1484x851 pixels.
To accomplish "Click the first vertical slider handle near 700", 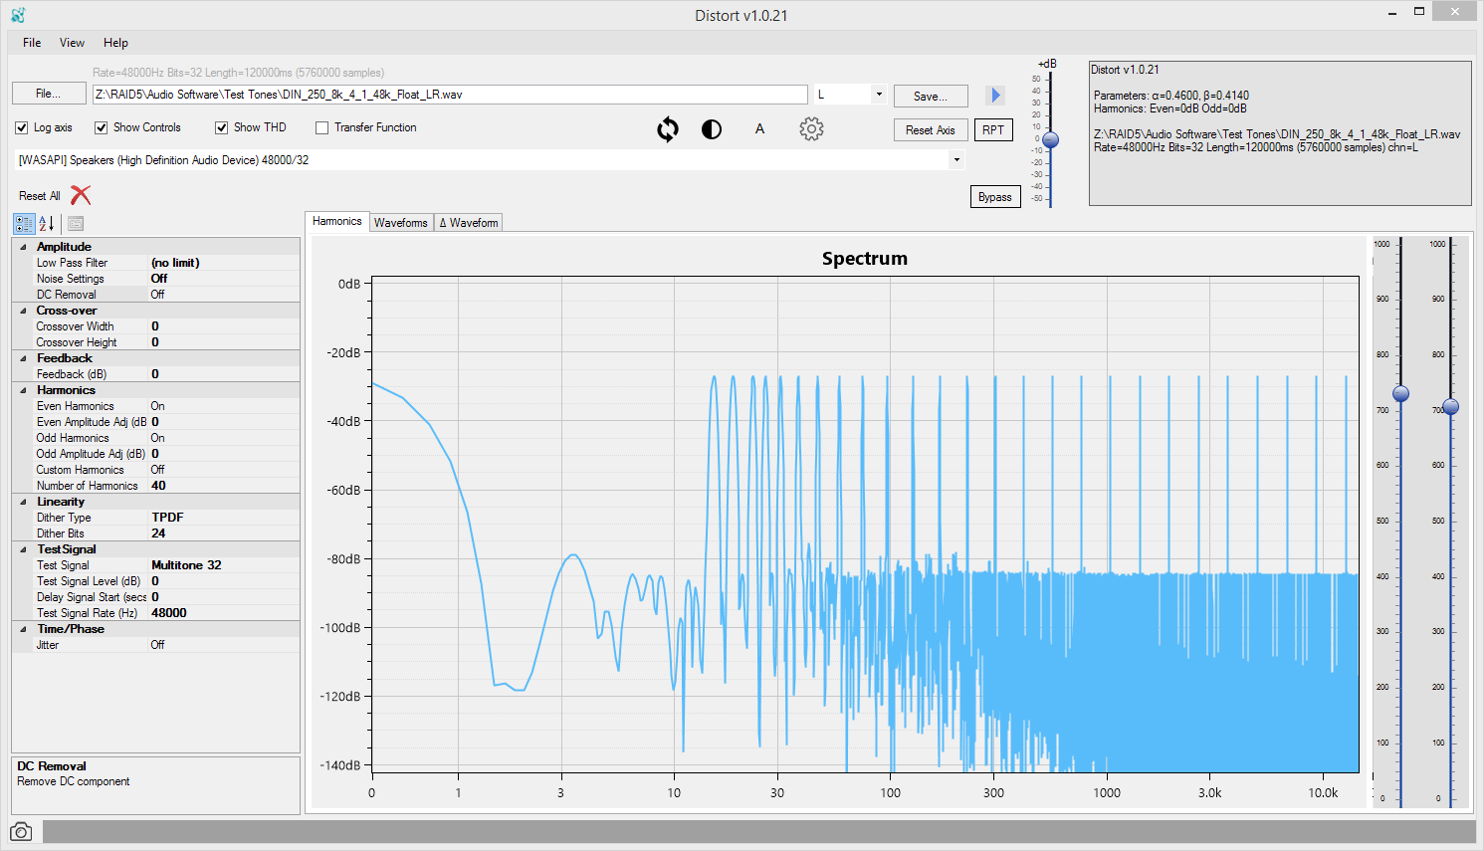I will (x=1400, y=394).
